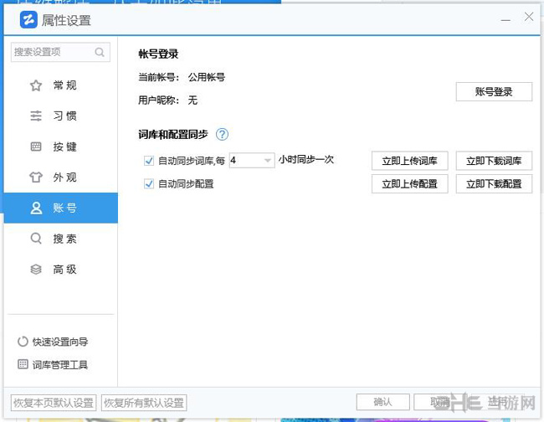Image resolution: width=544 pixels, height=422 pixels.
Task: Click 立即下载词库 button
Action: [x=494, y=161]
